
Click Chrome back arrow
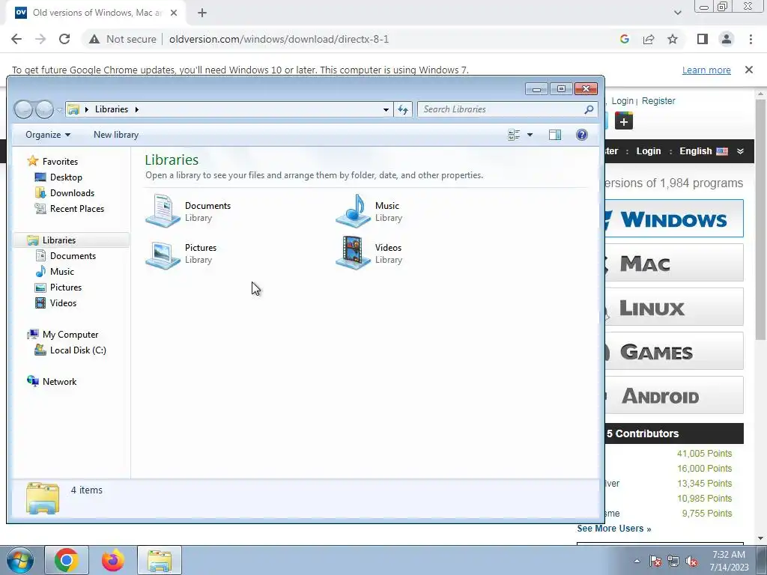[x=16, y=39]
